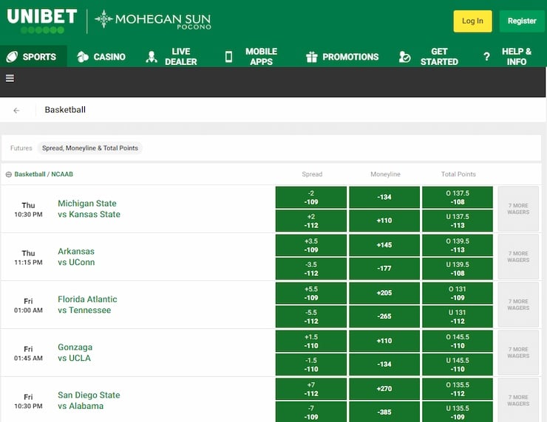Select Under 139.5 at -108

point(458,269)
